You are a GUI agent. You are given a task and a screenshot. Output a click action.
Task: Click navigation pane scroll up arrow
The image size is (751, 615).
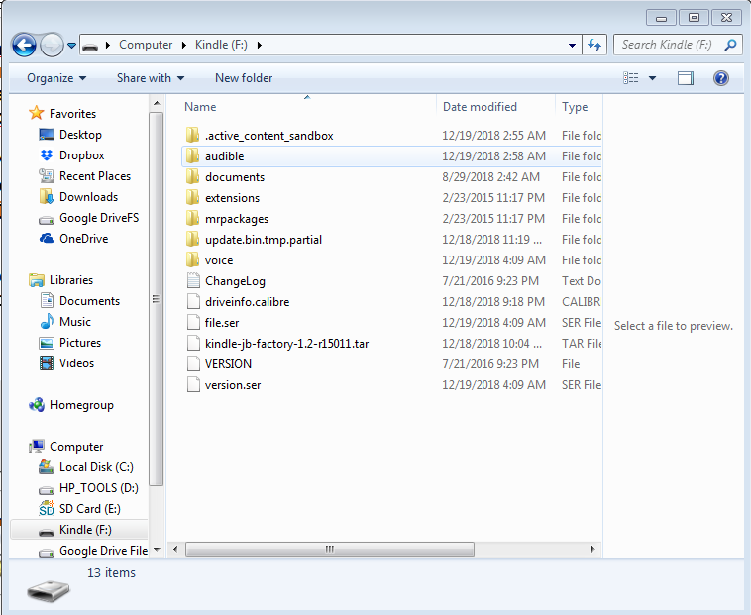coord(157,103)
